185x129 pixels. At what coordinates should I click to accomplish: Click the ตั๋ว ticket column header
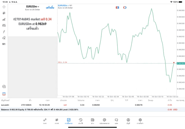click(x=30, y=100)
